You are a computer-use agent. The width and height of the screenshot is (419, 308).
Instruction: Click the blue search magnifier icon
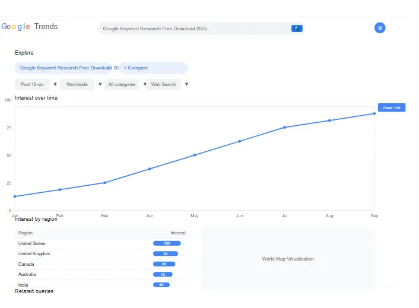(297, 28)
